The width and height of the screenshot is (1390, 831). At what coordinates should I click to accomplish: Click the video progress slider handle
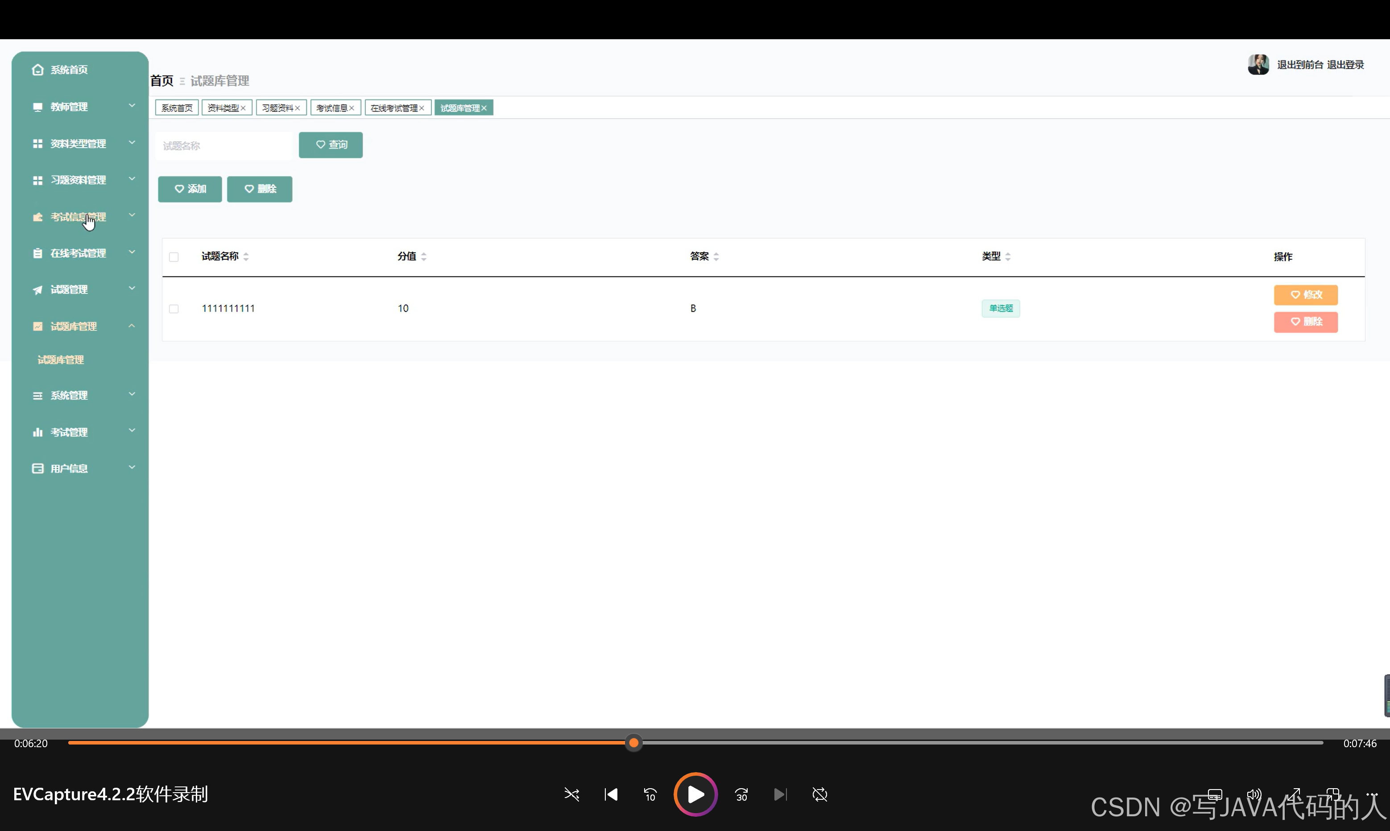pyautogui.click(x=633, y=743)
